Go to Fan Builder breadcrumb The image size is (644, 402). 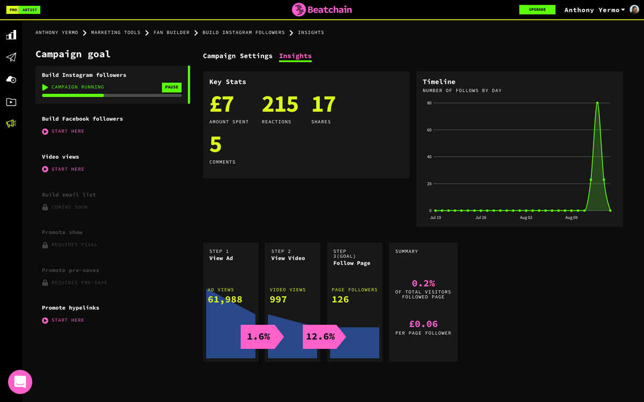tap(171, 33)
